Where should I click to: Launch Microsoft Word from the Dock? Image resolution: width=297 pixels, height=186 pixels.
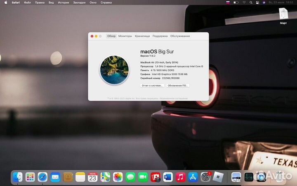coord(168,177)
